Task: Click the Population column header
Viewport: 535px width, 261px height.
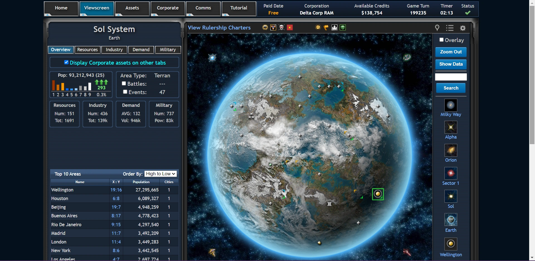Action: point(141,182)
